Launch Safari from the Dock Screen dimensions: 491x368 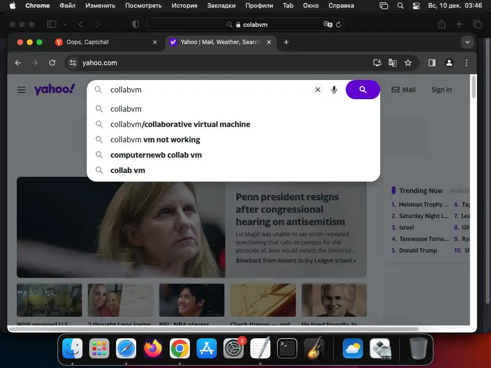click(x=126, y=348)
